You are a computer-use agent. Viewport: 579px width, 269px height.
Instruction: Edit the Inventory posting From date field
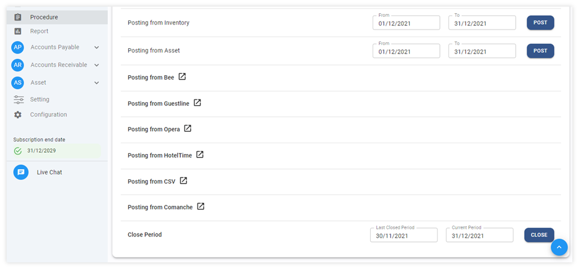tap(406, 23)
